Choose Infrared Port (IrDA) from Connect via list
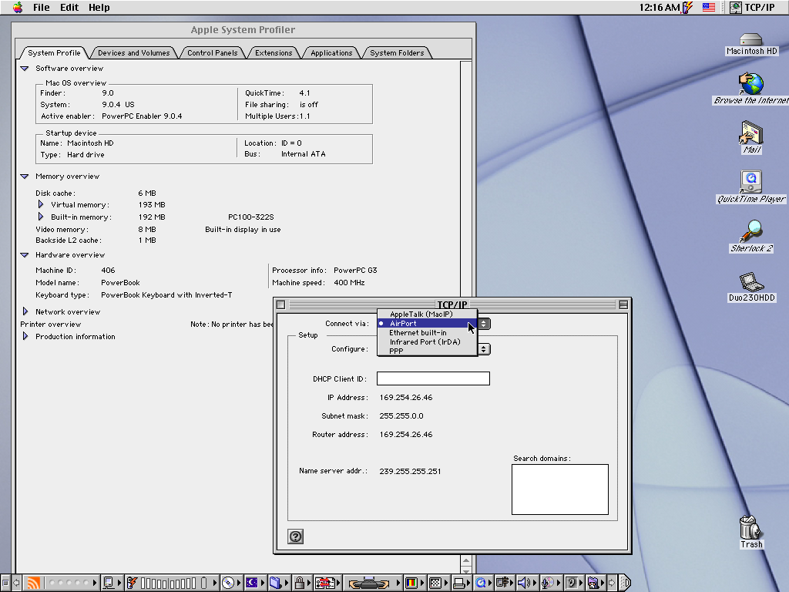Screen dimensions: 789x592 (x=427, y=341)
